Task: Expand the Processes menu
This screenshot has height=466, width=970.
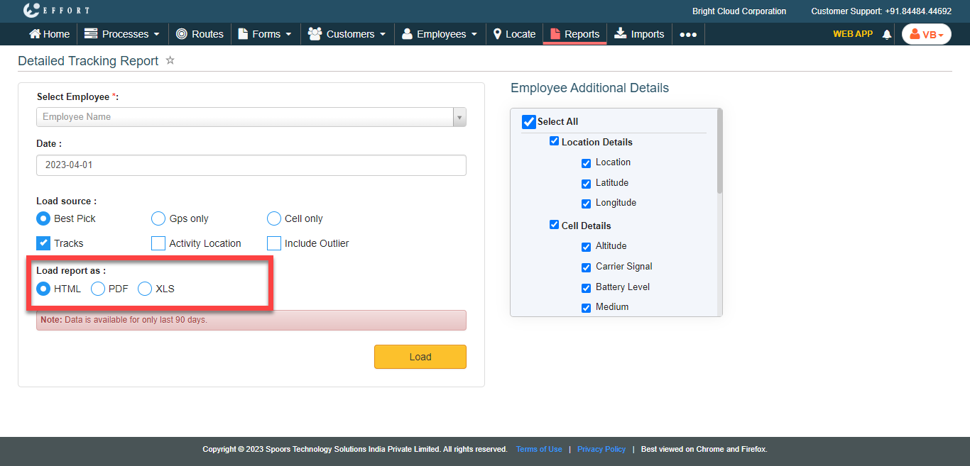Action: point(121,34)
